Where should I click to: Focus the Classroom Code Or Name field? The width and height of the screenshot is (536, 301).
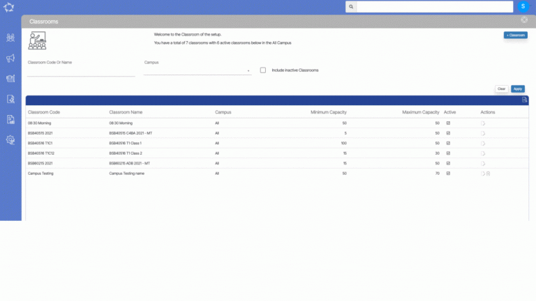[x=81, y=71]
